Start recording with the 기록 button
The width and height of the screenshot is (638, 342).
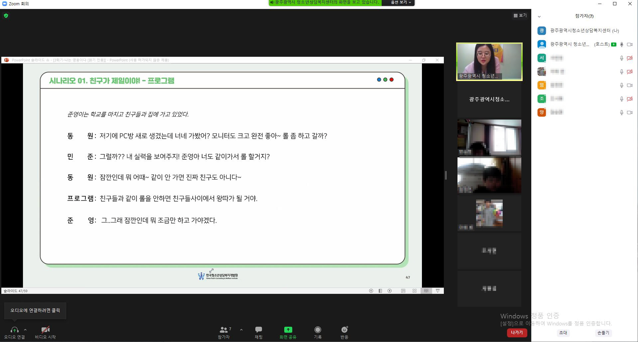[x=318, y=332]
